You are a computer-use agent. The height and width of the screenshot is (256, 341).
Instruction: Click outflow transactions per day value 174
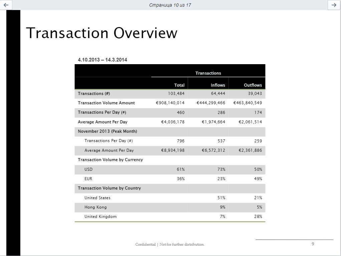258,113
